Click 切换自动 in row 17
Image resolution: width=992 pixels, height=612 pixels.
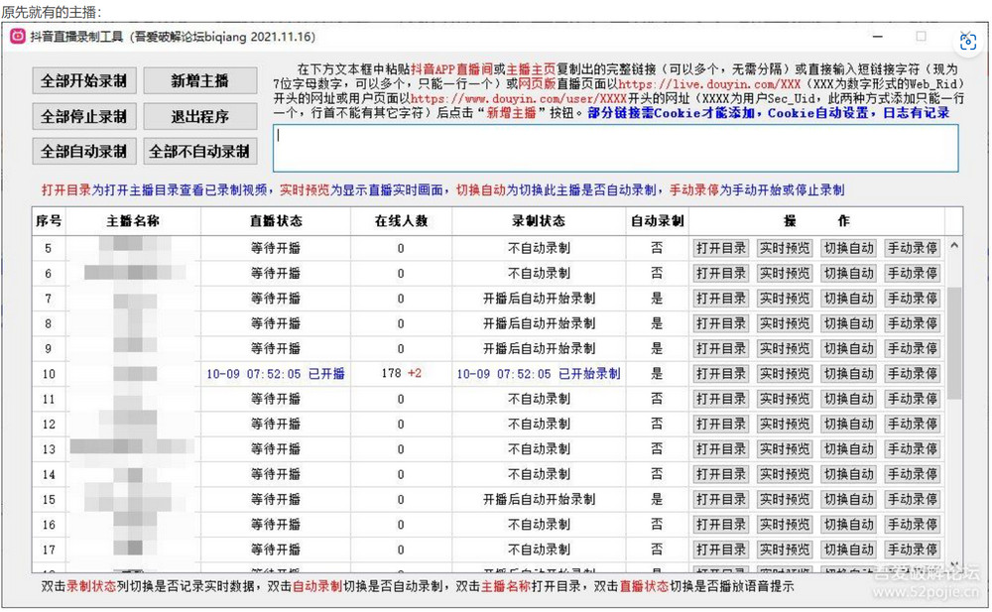(x=848, y=550)
